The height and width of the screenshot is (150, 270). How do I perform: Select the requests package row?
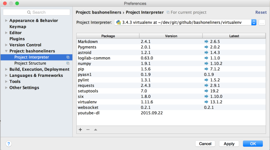pos(171,85)
